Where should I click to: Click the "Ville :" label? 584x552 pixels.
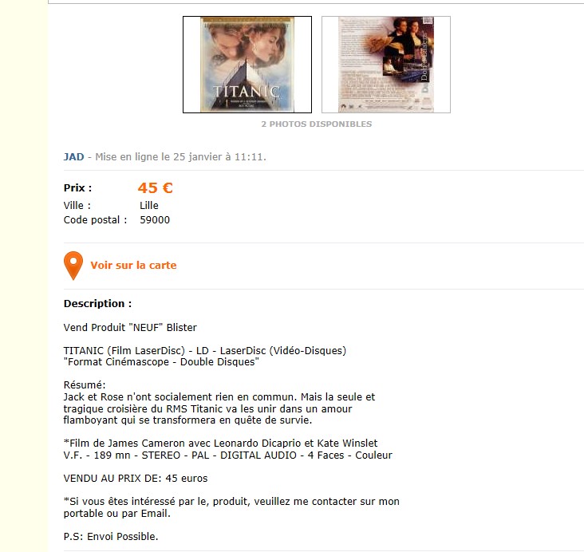[x=77, y=206]
